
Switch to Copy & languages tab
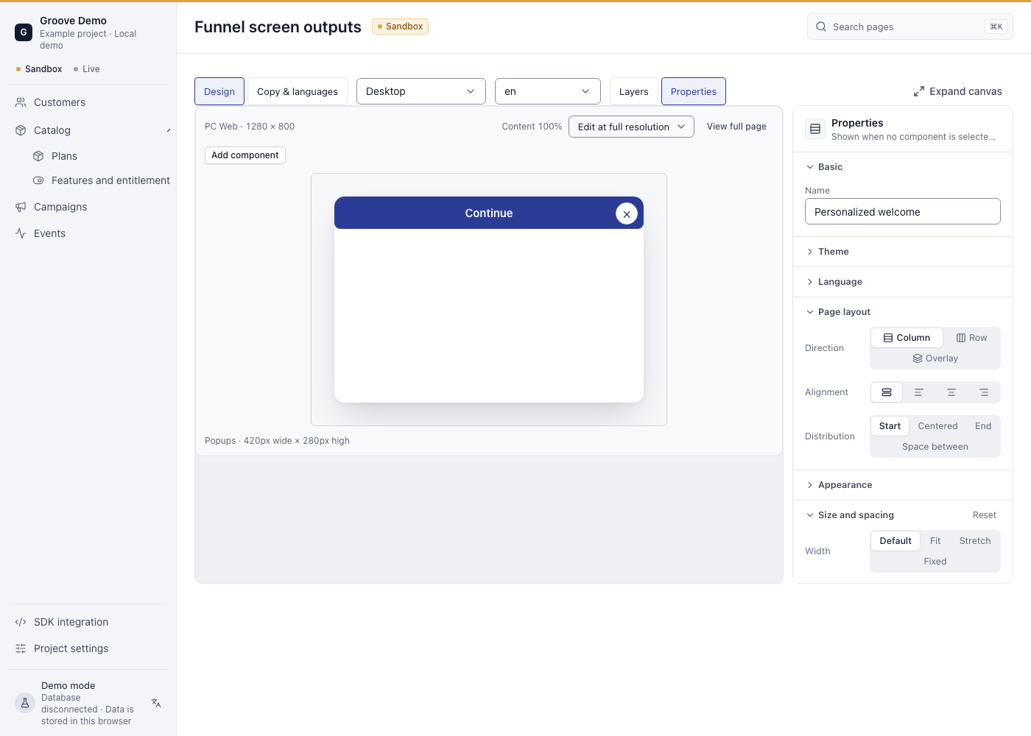coord(298,91)
